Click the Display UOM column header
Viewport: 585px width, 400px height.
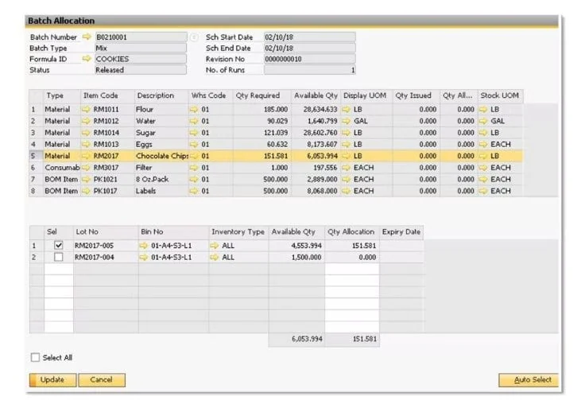pyautogui.click(x=366, y=95)
